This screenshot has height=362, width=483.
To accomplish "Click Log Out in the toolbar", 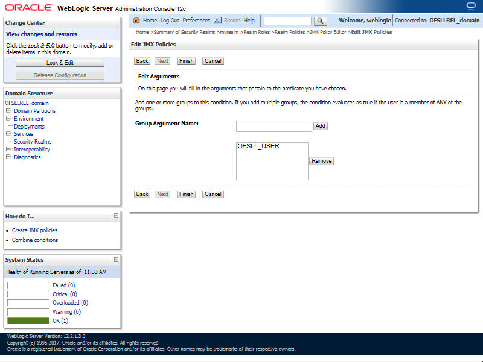I will [x=170, y=21].
